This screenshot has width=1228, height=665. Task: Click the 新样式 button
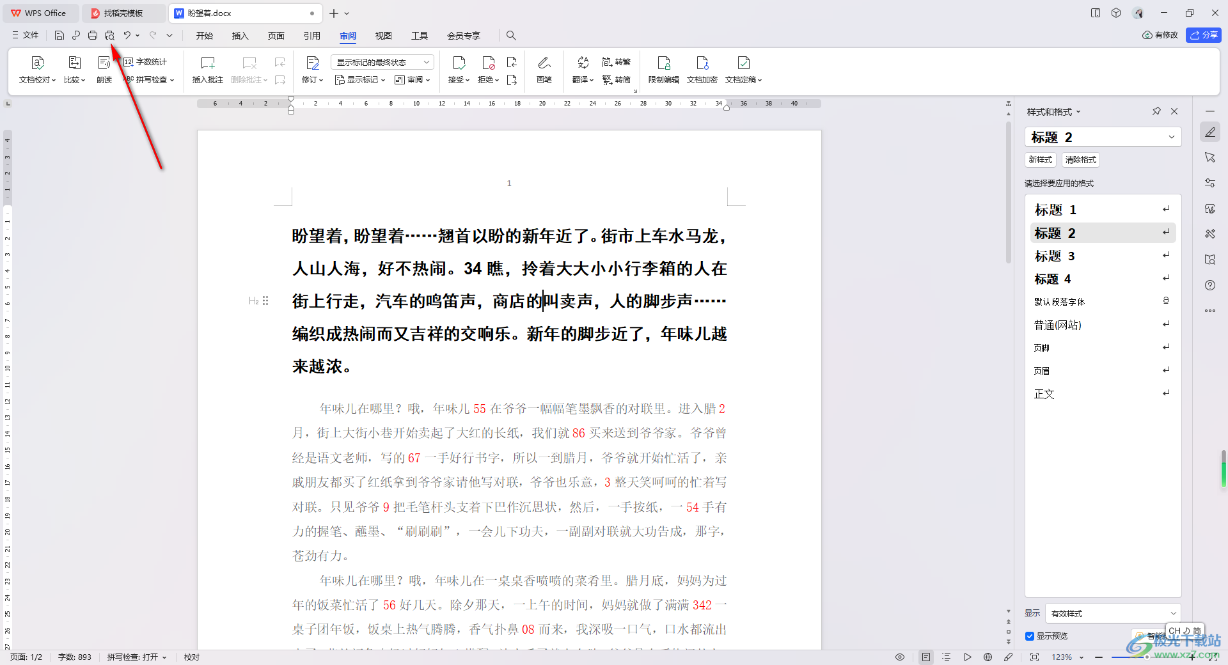point(1041,160)
